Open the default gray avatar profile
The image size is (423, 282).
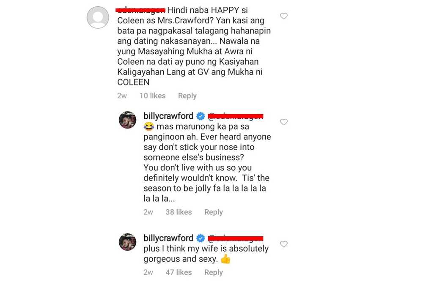click(98, 17)
